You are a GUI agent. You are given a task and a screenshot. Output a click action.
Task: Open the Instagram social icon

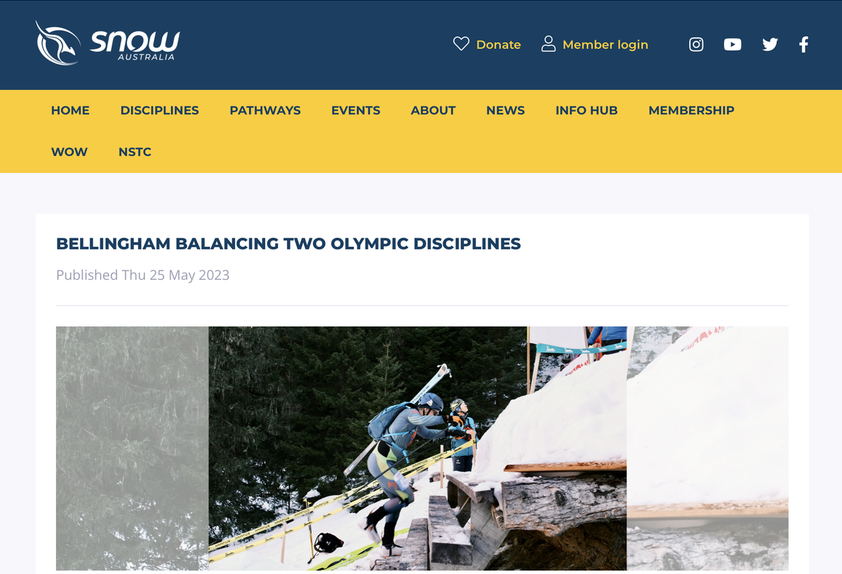click(x=696, y=44)
